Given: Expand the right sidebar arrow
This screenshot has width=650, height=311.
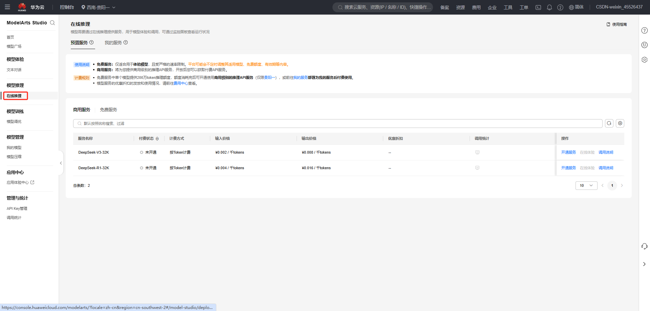Looking at the screenshot, I should [644, 264].
